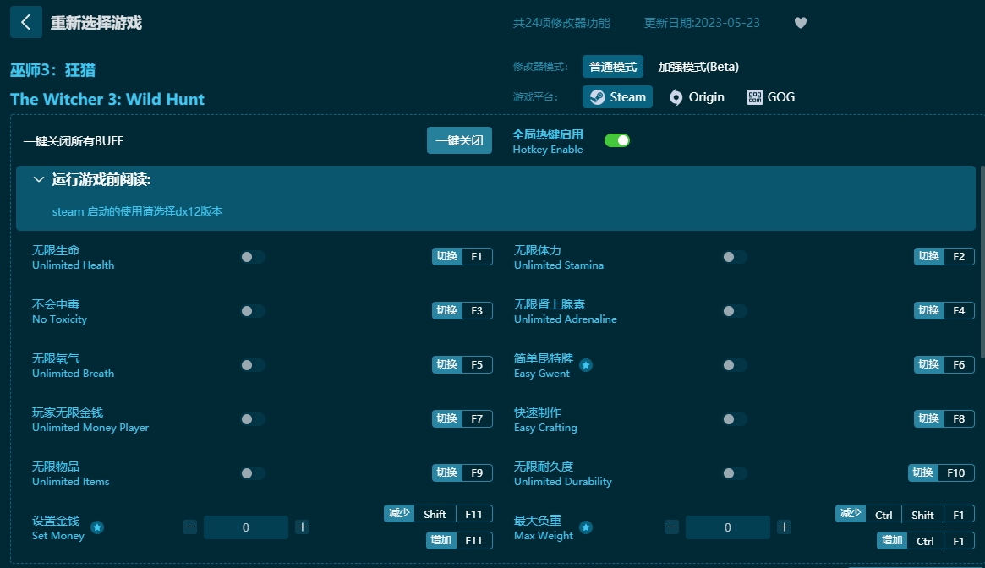The height and width of the screenshot is (568, 985).
Task: Enable Unlimited Breath toggle
Action: [253, 365]
